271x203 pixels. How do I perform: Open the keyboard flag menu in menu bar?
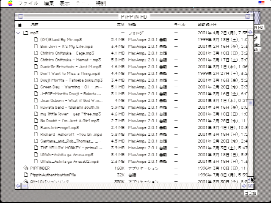pyautogui.click(x=261, y=3)
